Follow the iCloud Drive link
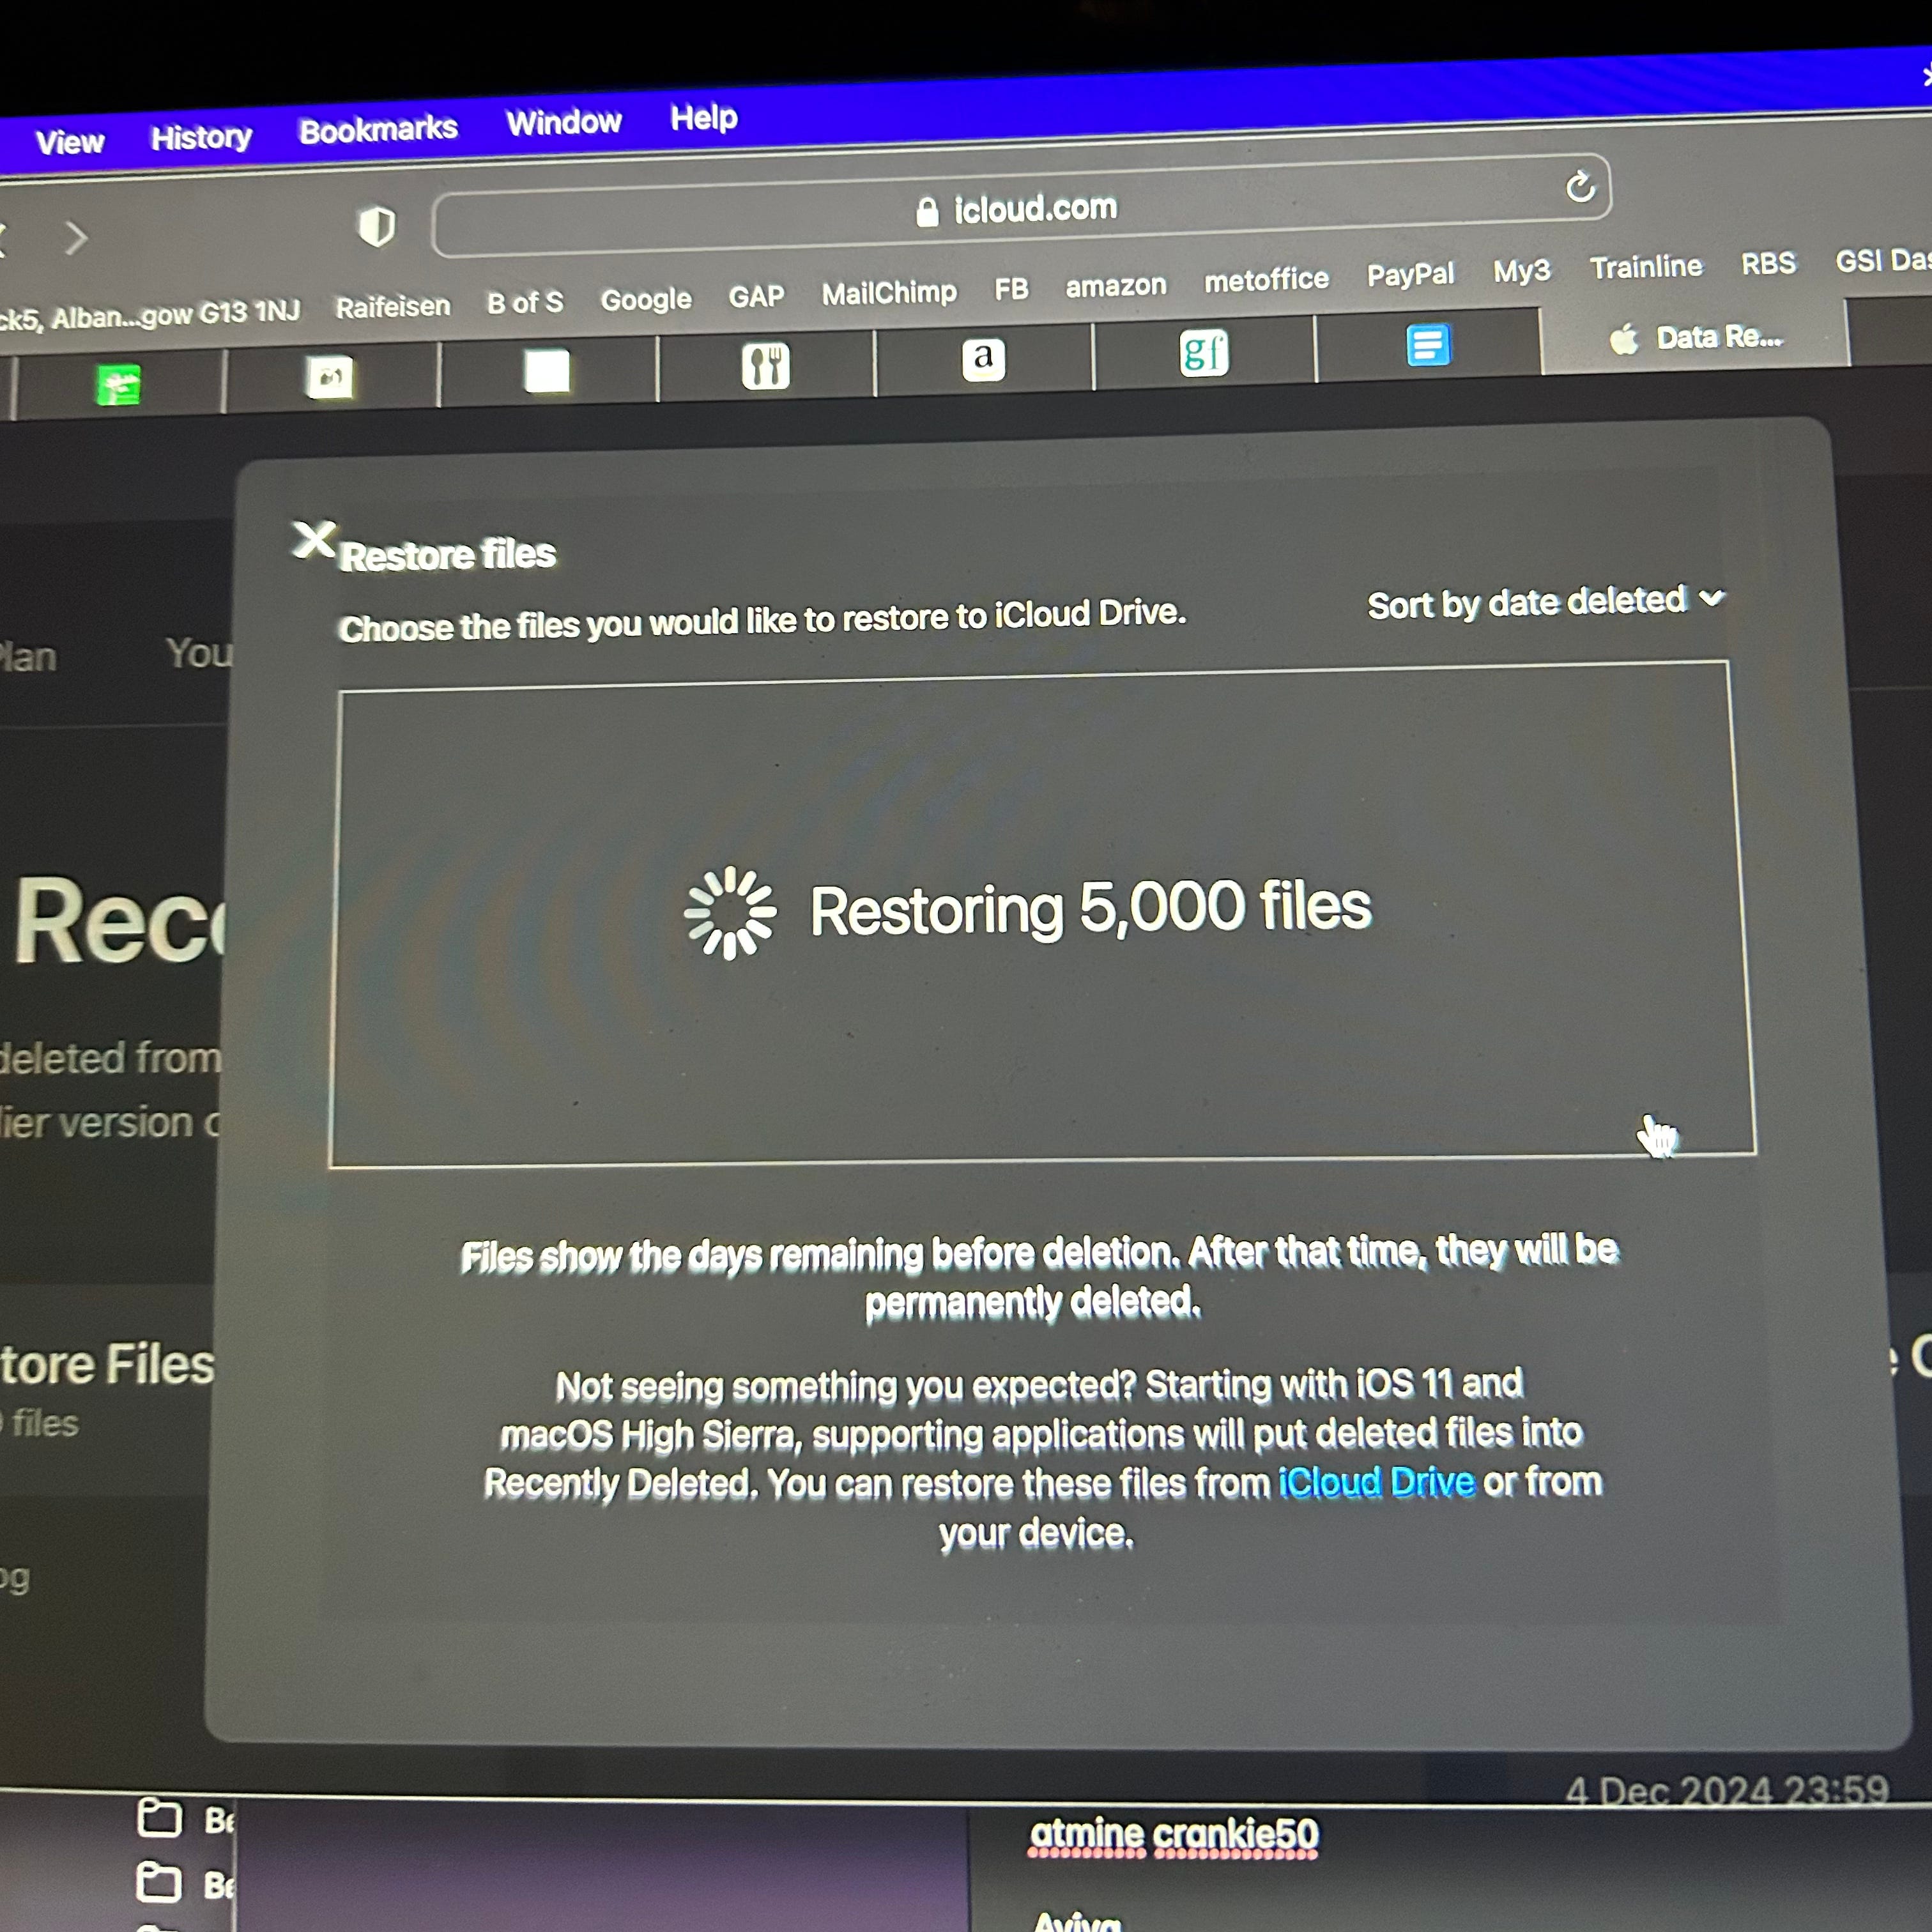This screenshot has width=1932, height=1932. pyautogui.click(x=1377, y=1482)
